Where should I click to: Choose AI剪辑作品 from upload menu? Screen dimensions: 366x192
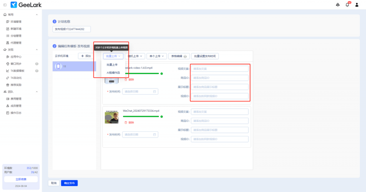tap(113, 72)
